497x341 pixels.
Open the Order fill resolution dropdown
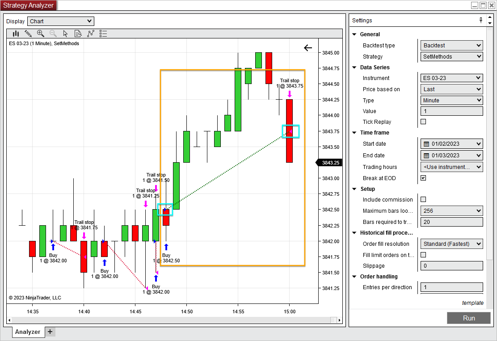[451, 244]
